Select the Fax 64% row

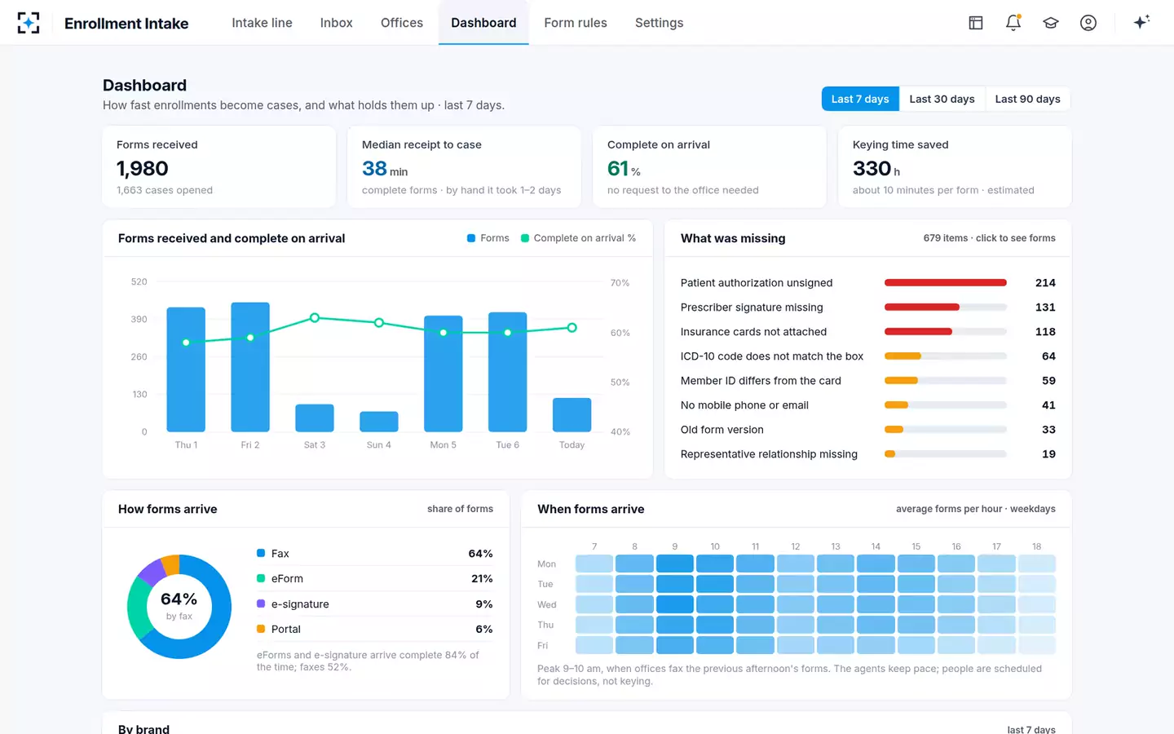tap(375, 554)
